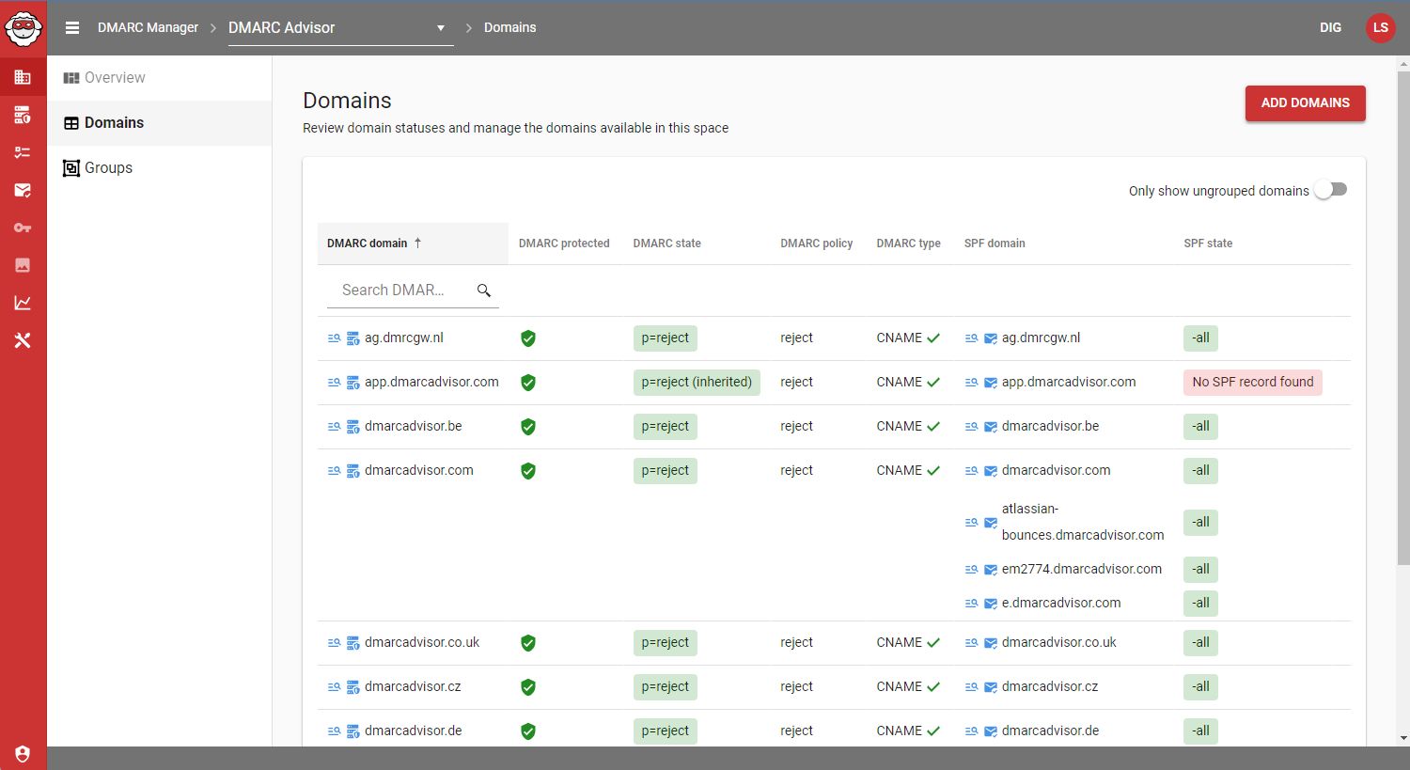Open record lookup icon for ag.dmrcgw.nl DMARC row
1410x770 pixels.
[334, 338]
